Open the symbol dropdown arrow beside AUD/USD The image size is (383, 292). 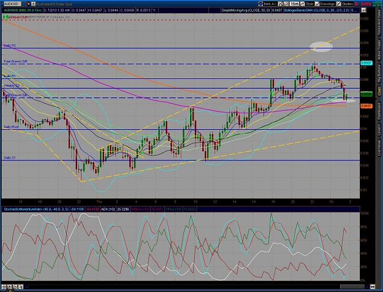[x=23, y=4]
